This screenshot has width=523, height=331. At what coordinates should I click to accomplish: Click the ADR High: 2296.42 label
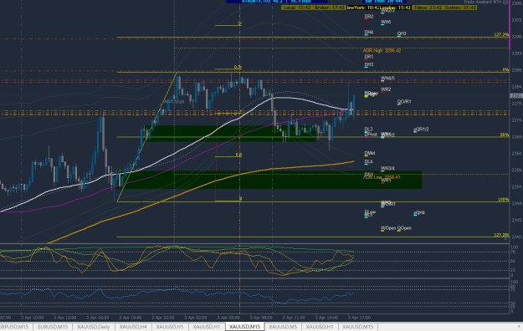[382, 51]
